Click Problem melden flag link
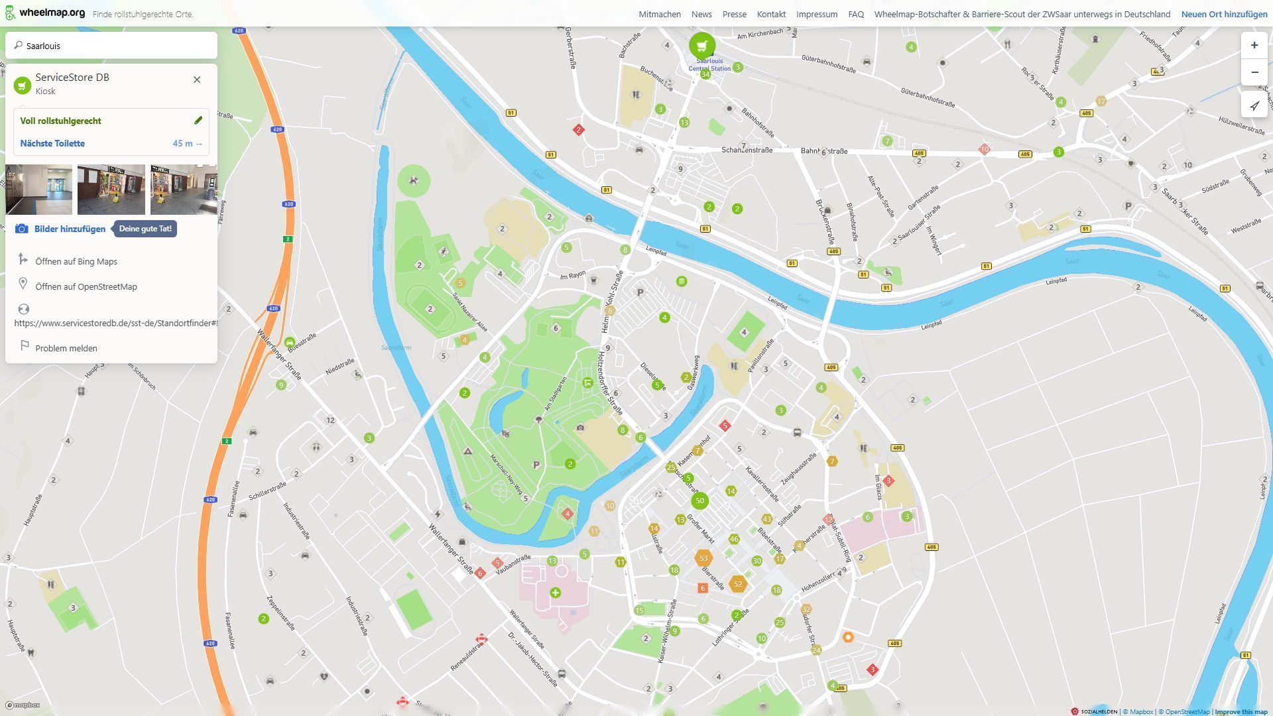Image resolution: width=1273 pixels, height=716 pixels. click(66, 348)
